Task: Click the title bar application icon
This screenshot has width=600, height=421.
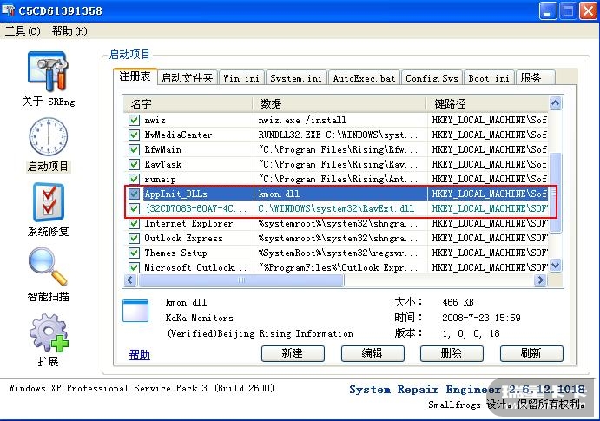Action: 8,10
